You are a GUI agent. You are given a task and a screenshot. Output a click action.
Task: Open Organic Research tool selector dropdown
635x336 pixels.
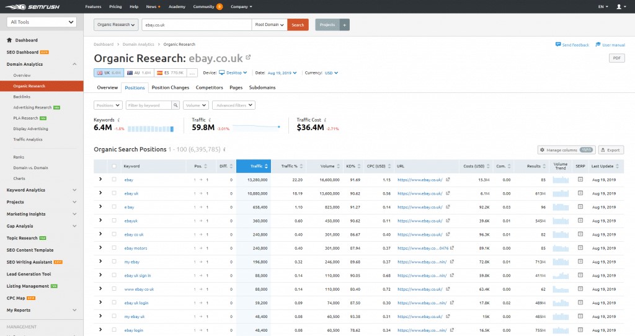click(116, 25)
